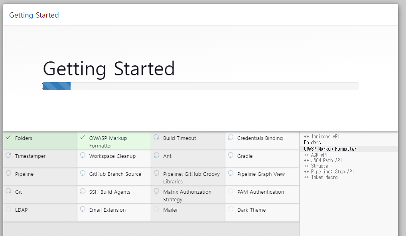This screenshot has height=236, width=406.
Task: Click the pending circle icon next to Mailer
Action: tap(156, 209)
